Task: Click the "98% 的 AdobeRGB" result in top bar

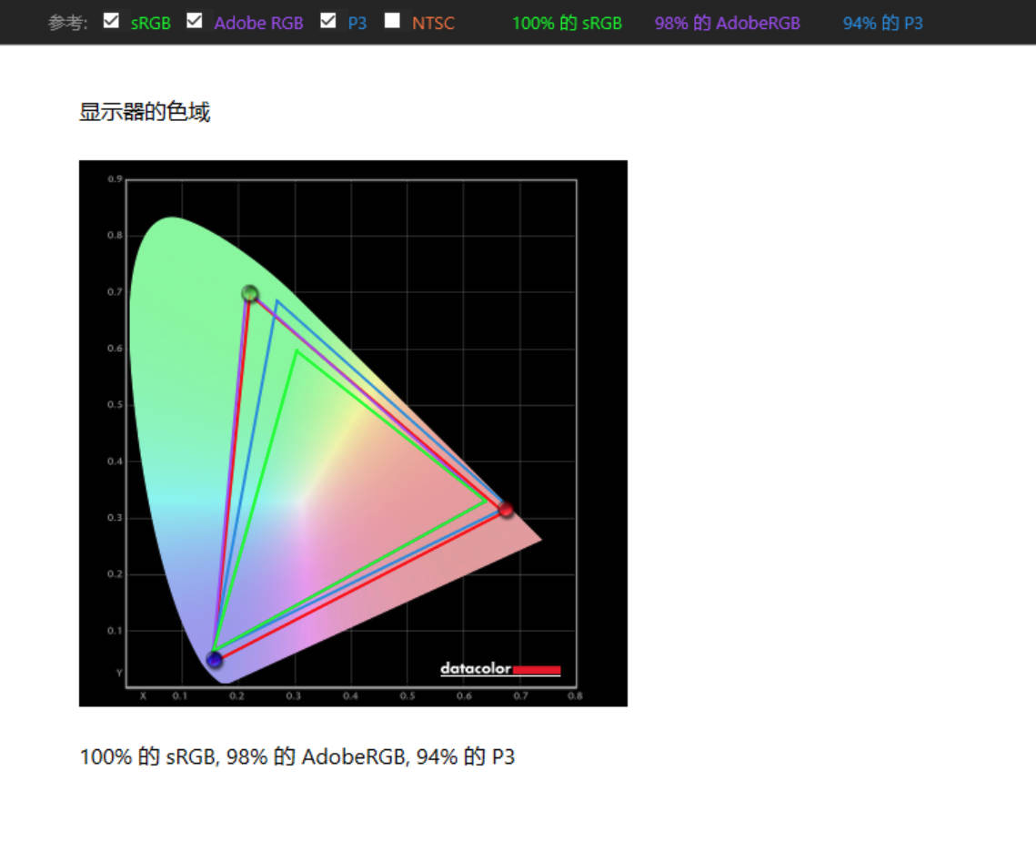Action: pos(727,23)
